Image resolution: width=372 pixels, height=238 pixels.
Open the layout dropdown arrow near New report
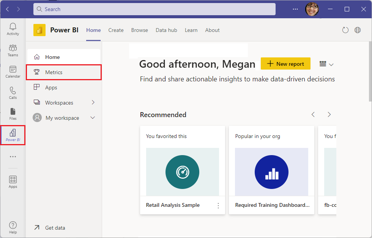coord(331,64)
